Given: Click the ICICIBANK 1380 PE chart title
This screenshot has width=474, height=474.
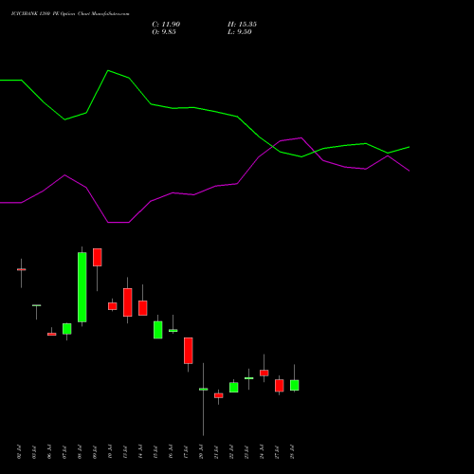Looking at the screenshot, I should click(70, 14).
